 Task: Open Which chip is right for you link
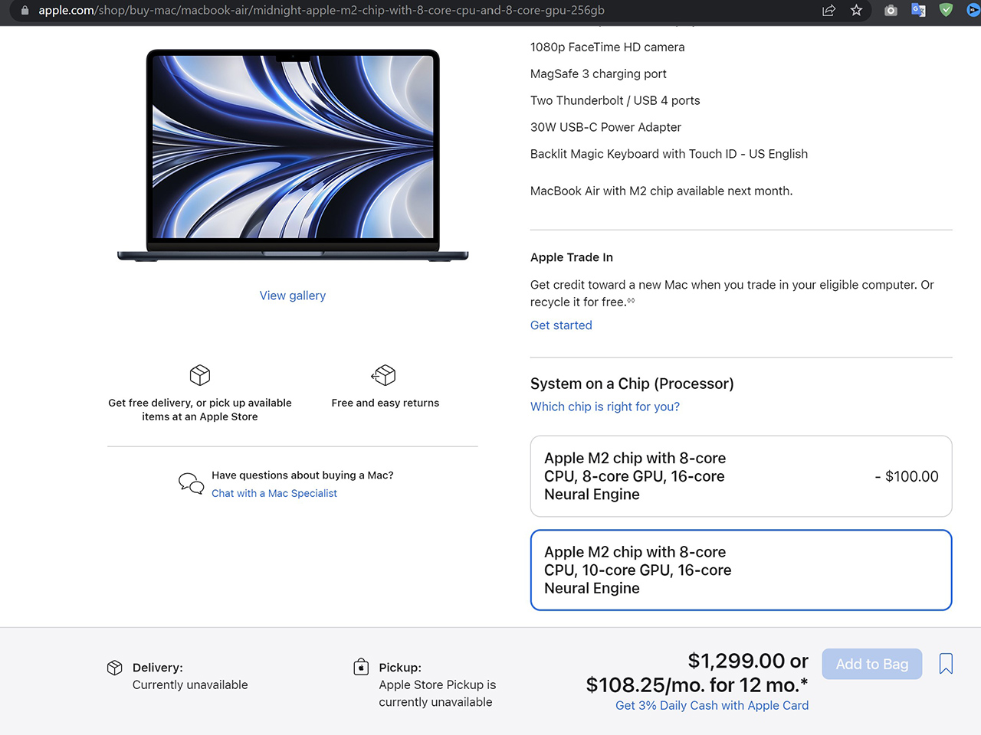pos(605,407)
